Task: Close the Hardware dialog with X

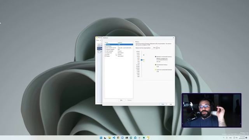Action: click(x=174, y=38)
